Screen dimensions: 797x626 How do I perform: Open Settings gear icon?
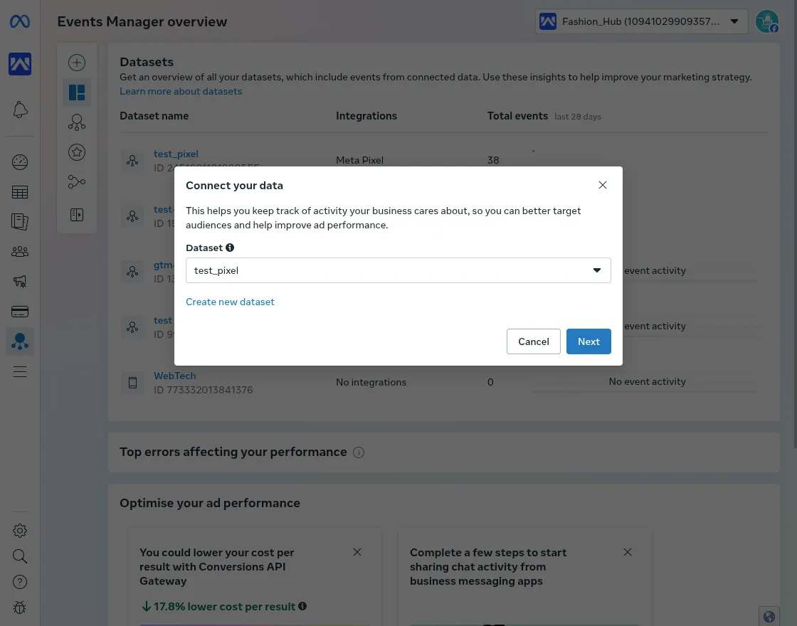pyautogui.click(x=20, y=531)
